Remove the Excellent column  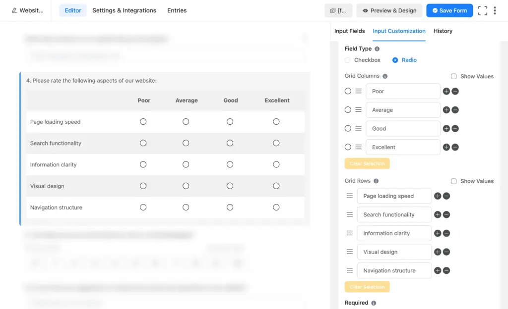[455, 147]
